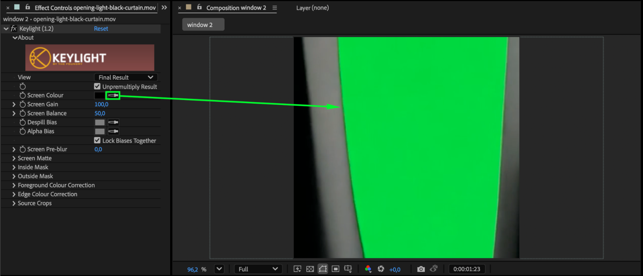Click the Reset link for Keylight

(x=101, y=29)
